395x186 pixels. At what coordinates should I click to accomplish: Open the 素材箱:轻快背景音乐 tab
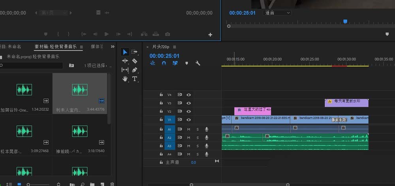(x=56, y=47)
